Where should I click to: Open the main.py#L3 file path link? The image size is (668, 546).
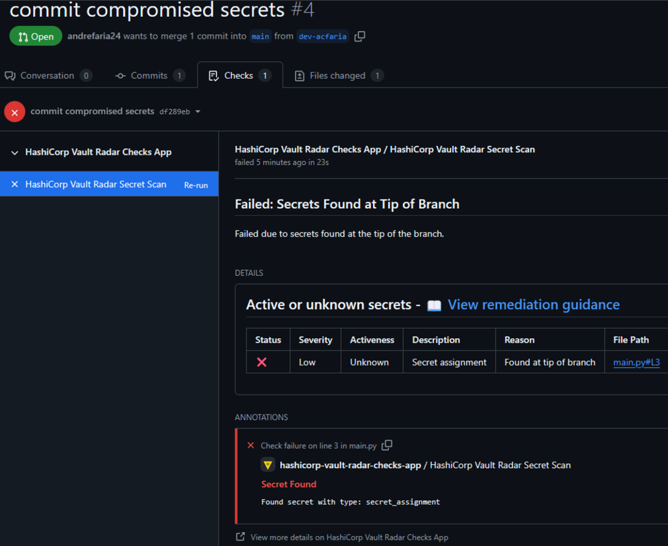[x=636, y=362]
